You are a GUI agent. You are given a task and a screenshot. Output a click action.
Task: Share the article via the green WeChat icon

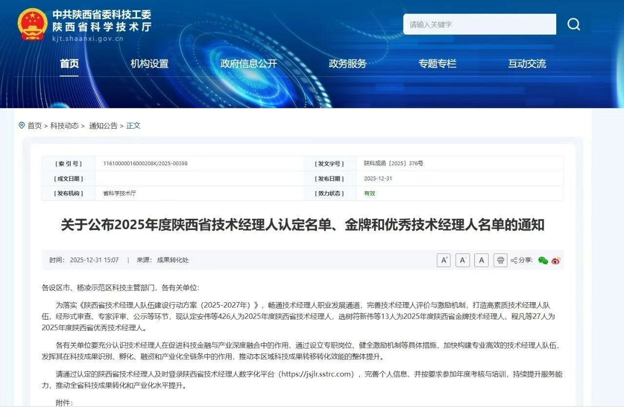tap(543, 260)
